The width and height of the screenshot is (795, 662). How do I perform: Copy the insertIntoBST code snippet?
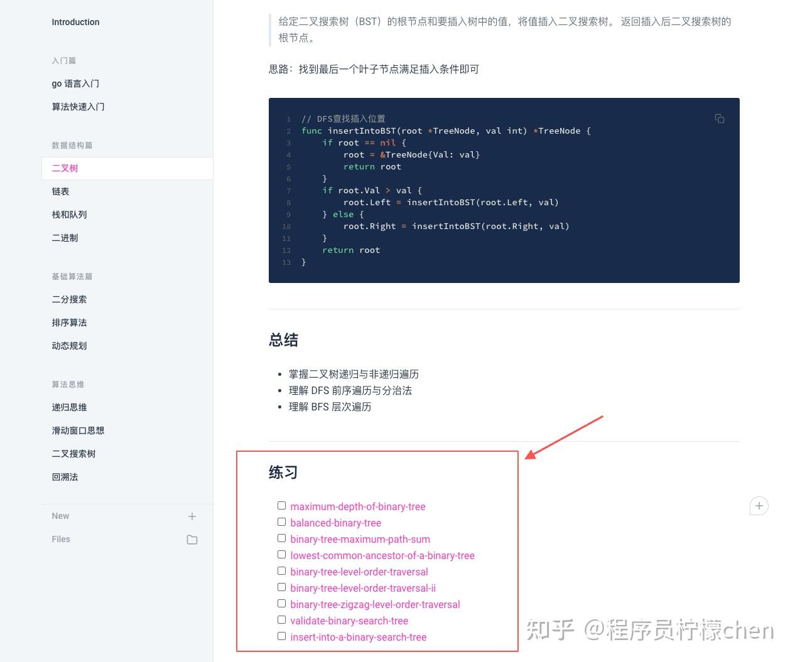719,119
